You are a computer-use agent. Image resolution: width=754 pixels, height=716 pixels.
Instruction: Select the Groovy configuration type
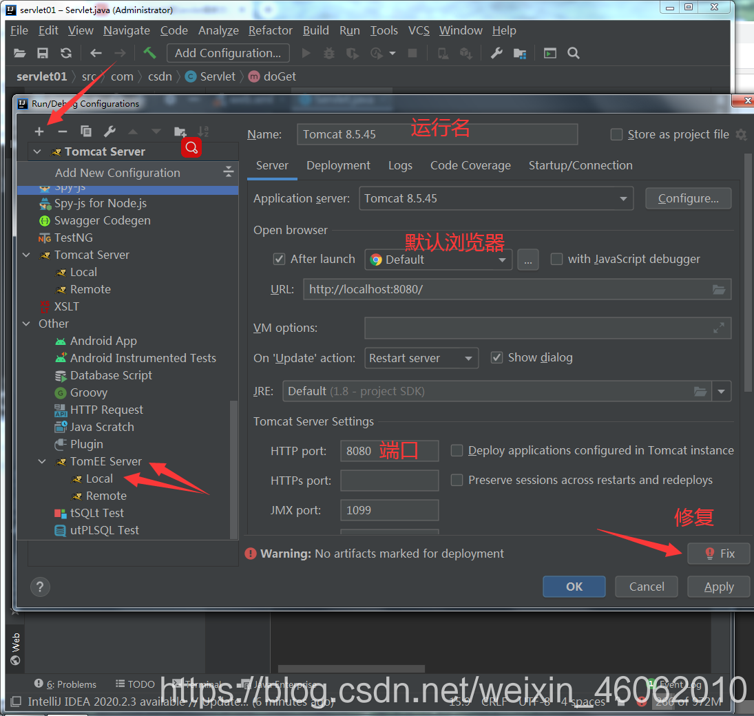click(x=89, y=393)
